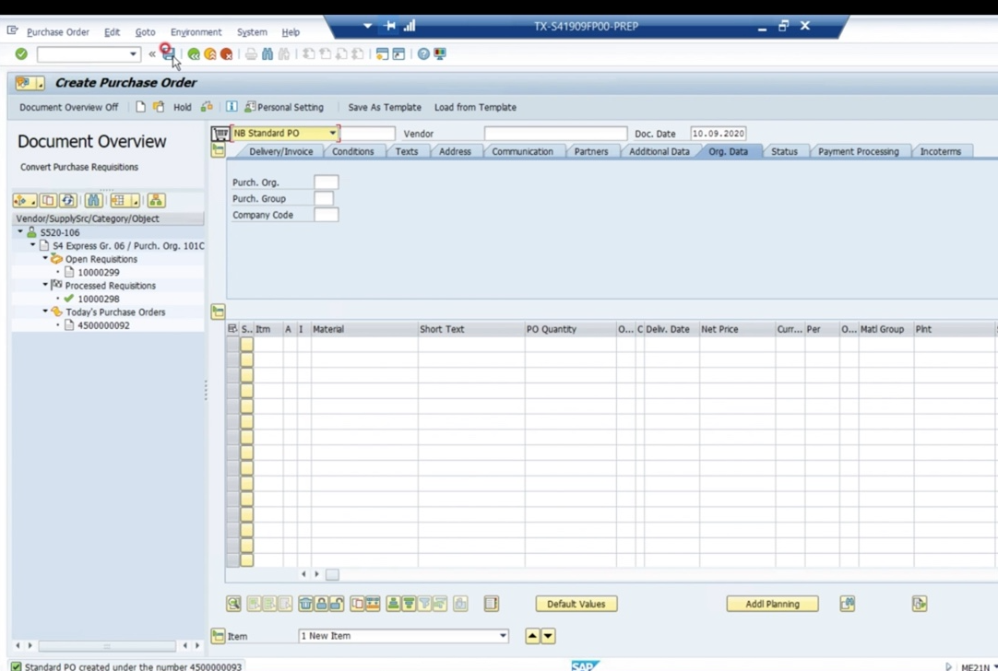The width and height of the screenshot is (998, 671).
Task: Collapse the header section toggle beside the tabs
Action: (219, 151)
